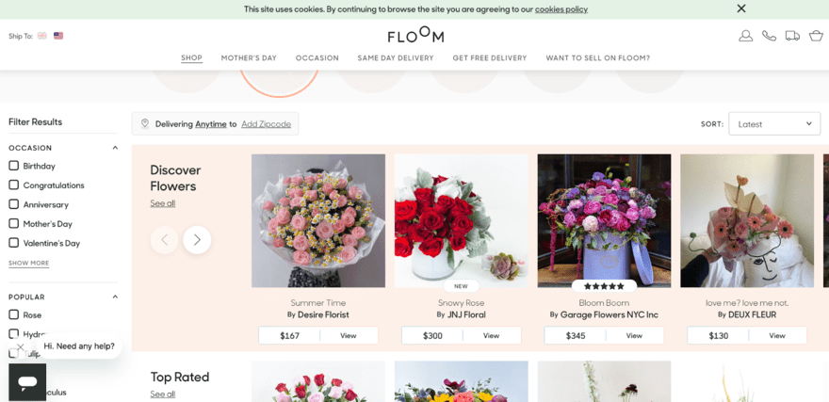Open the shopping basket icon
This screenshot has height=402, width=829.
(817, 36)
